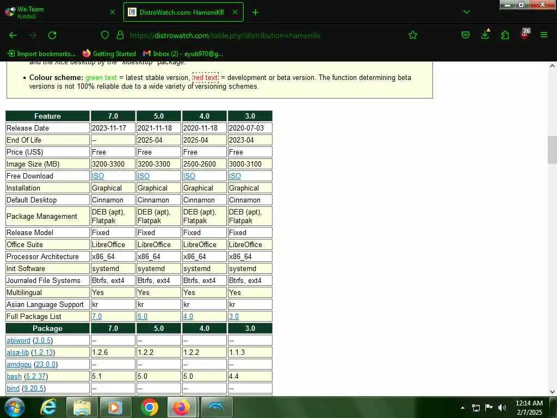The image size is (557, 418).
Task: Bookmark this page with star icon
Action: (413, 35)
